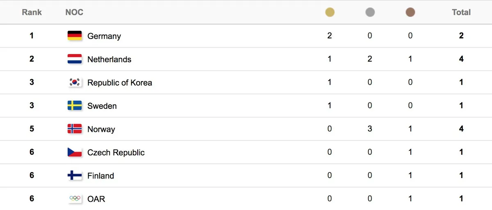Select the Republic of Korea flag
This screenshot has width=492, height=210.
75,82
